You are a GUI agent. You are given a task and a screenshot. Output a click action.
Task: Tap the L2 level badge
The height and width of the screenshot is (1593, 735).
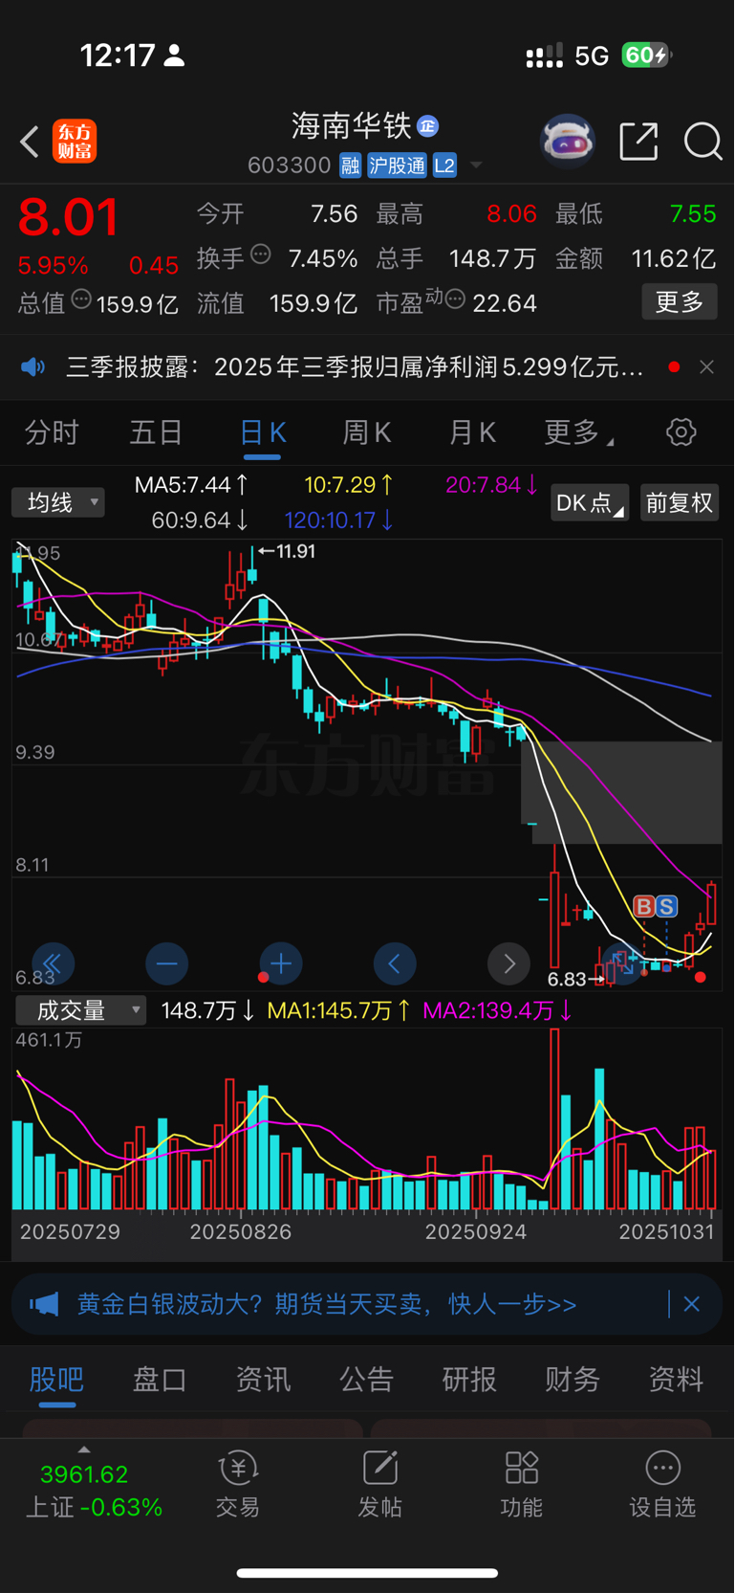point(444,166)
